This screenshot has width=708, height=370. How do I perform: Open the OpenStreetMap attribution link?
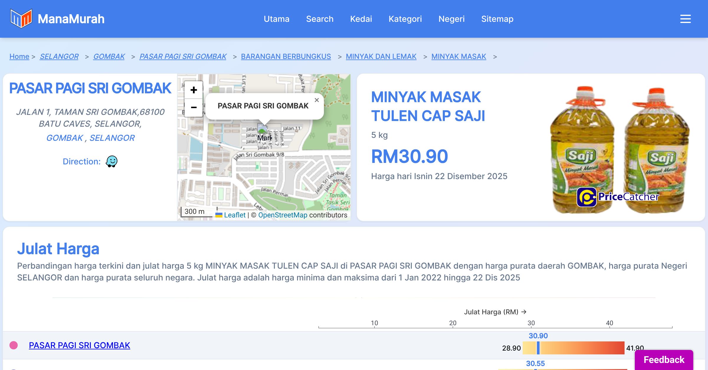[x=283, y=215]
